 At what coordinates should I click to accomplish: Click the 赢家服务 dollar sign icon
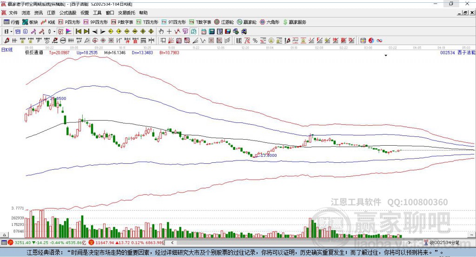click(285, 22)
